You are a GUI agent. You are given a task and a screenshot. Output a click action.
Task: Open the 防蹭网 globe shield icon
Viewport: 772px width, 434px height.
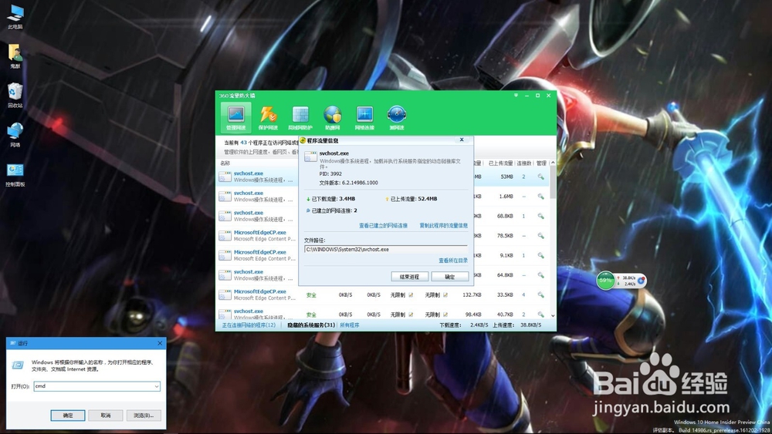(x=332, y=117)
